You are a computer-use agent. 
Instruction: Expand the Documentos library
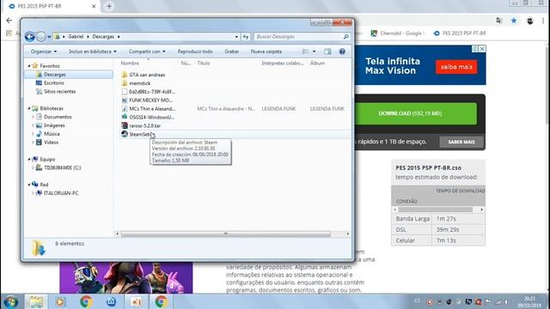pos(34,117)
